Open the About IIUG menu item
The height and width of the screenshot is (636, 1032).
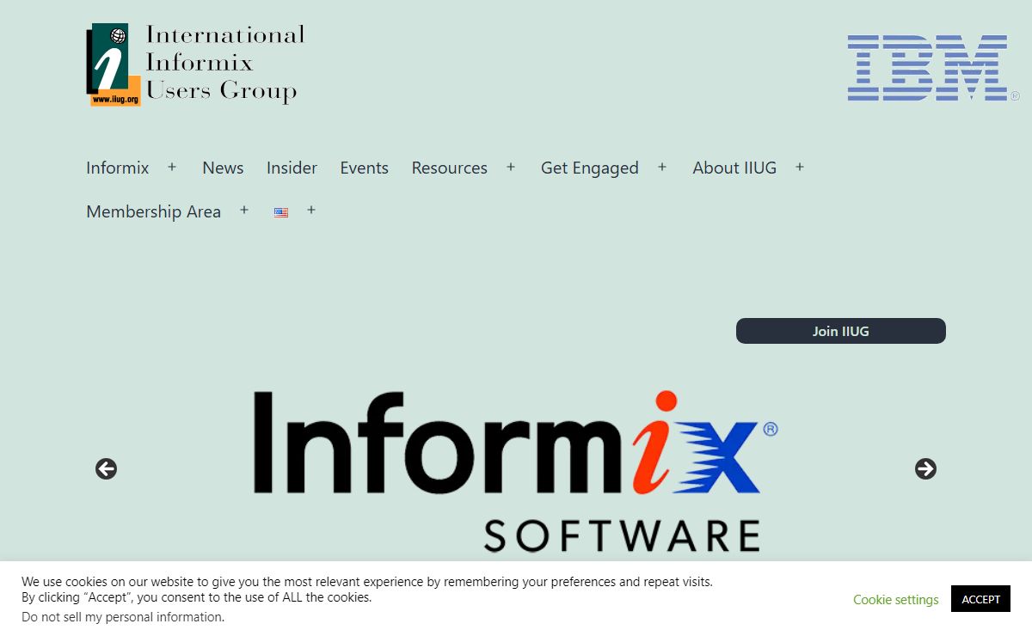tap(734, 168)
